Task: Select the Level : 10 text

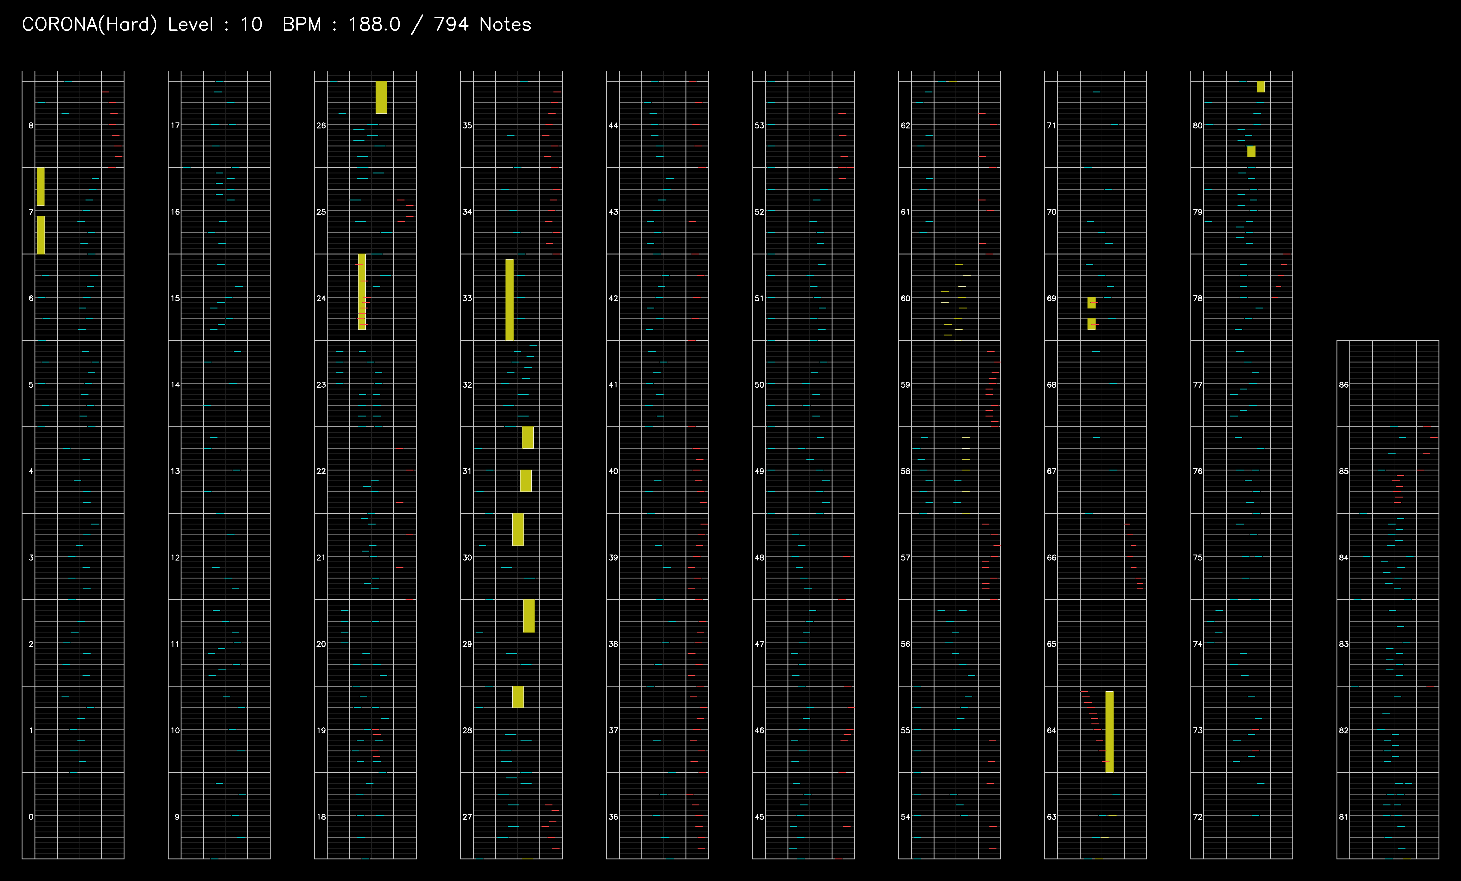Action: point(215,24)
